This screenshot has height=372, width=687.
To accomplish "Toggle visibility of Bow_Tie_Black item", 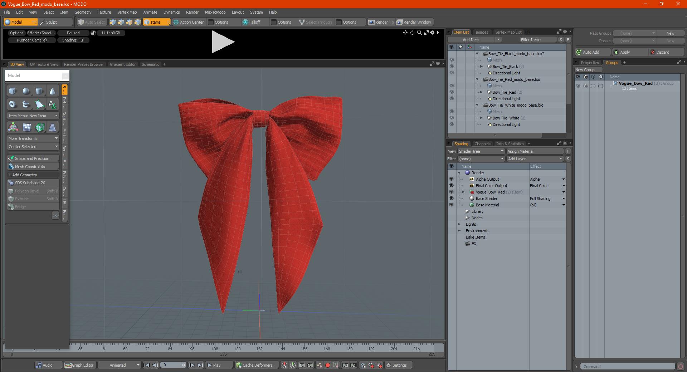I will 452,67.
